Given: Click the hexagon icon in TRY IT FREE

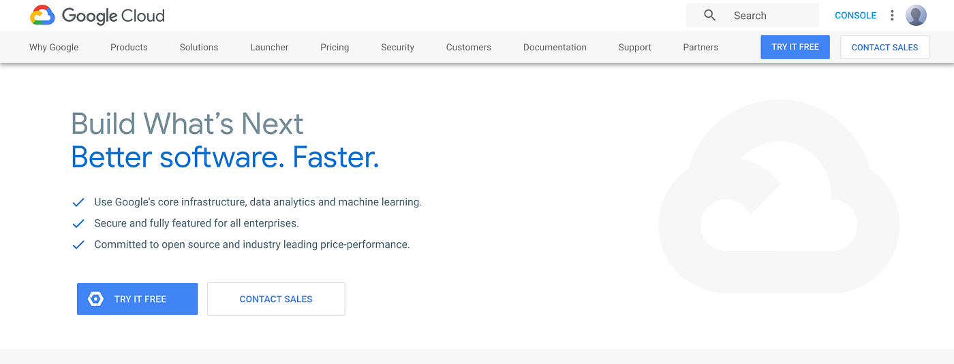Looking at the screenshot, I should [95, 299].
